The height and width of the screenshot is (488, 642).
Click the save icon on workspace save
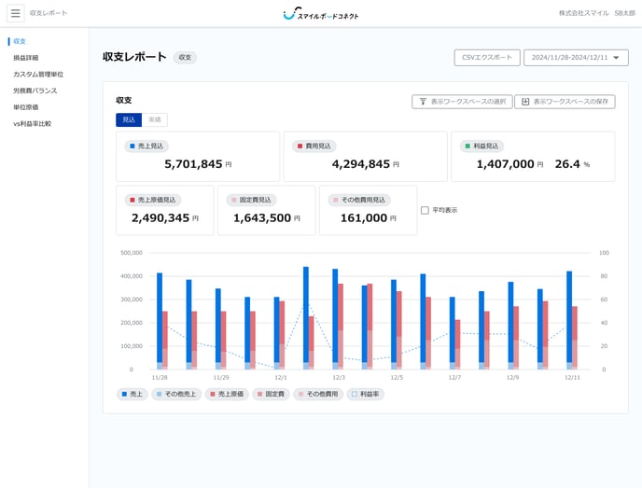point(525,102)
